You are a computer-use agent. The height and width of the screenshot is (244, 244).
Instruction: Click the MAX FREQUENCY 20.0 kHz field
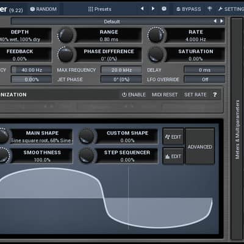point(121,70)
